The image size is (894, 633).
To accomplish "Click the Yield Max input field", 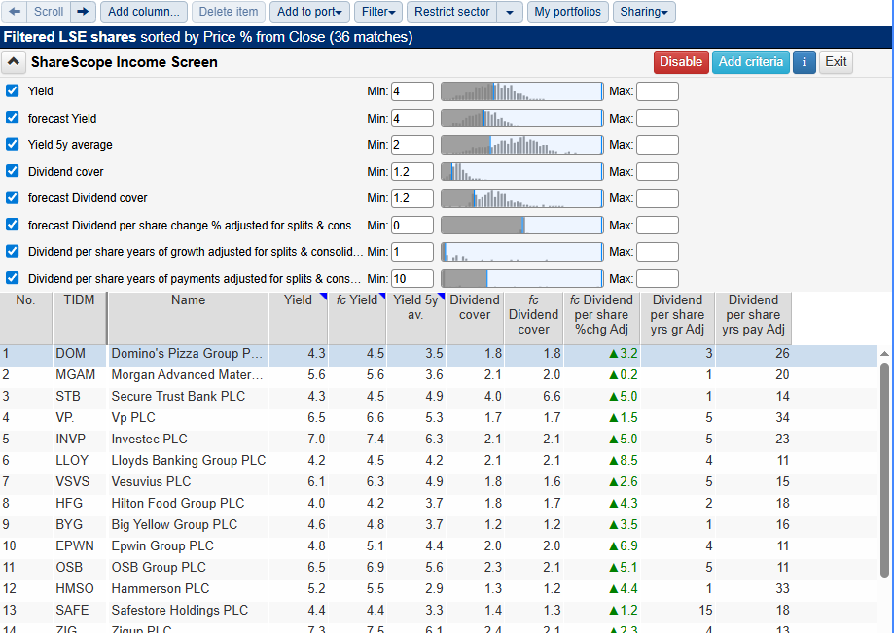I will (x=658, y=91).
